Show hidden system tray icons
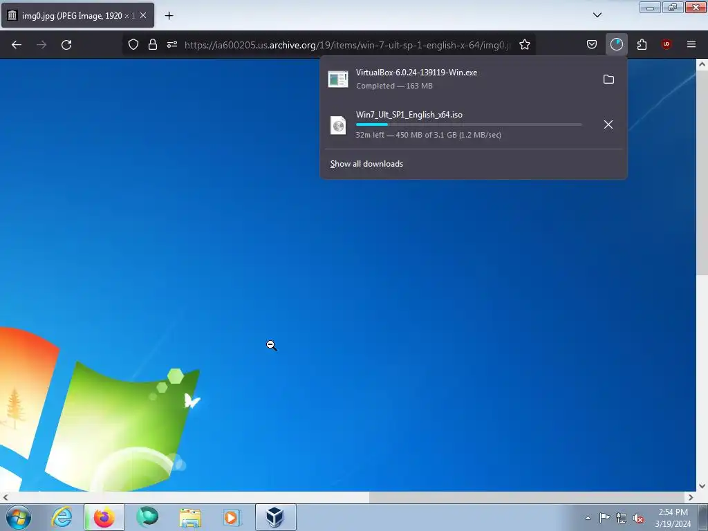708x531 pixels. (x=588, y=518)
